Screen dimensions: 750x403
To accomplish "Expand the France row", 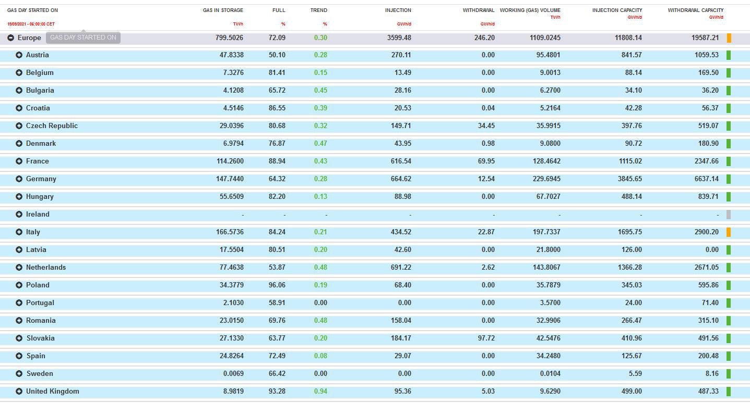I will click(19, 161).
